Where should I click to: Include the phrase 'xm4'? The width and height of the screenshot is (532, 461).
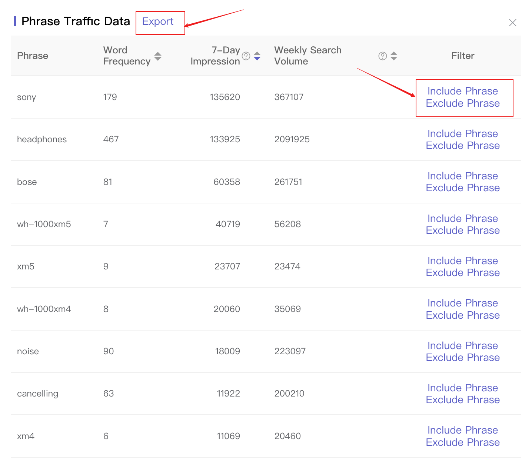(x=462, y=430)
